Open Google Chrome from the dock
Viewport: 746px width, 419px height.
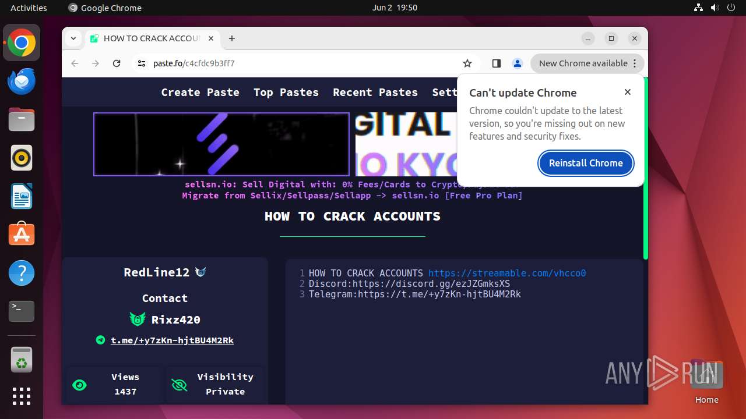pos(22,43)
